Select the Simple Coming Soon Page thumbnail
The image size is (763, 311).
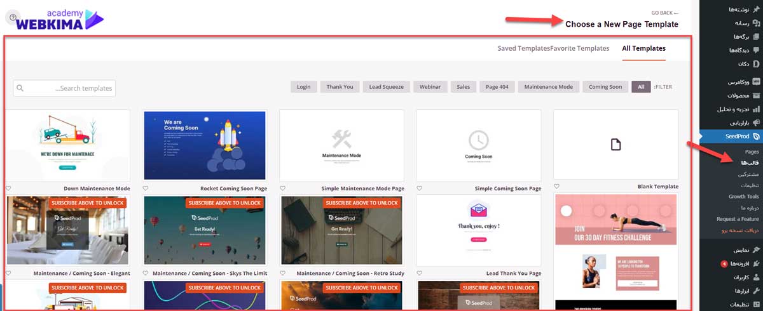479,145
